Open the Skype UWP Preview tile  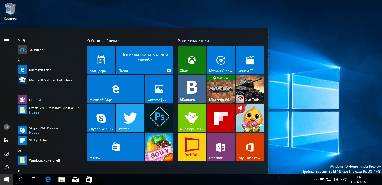point(101,118)
